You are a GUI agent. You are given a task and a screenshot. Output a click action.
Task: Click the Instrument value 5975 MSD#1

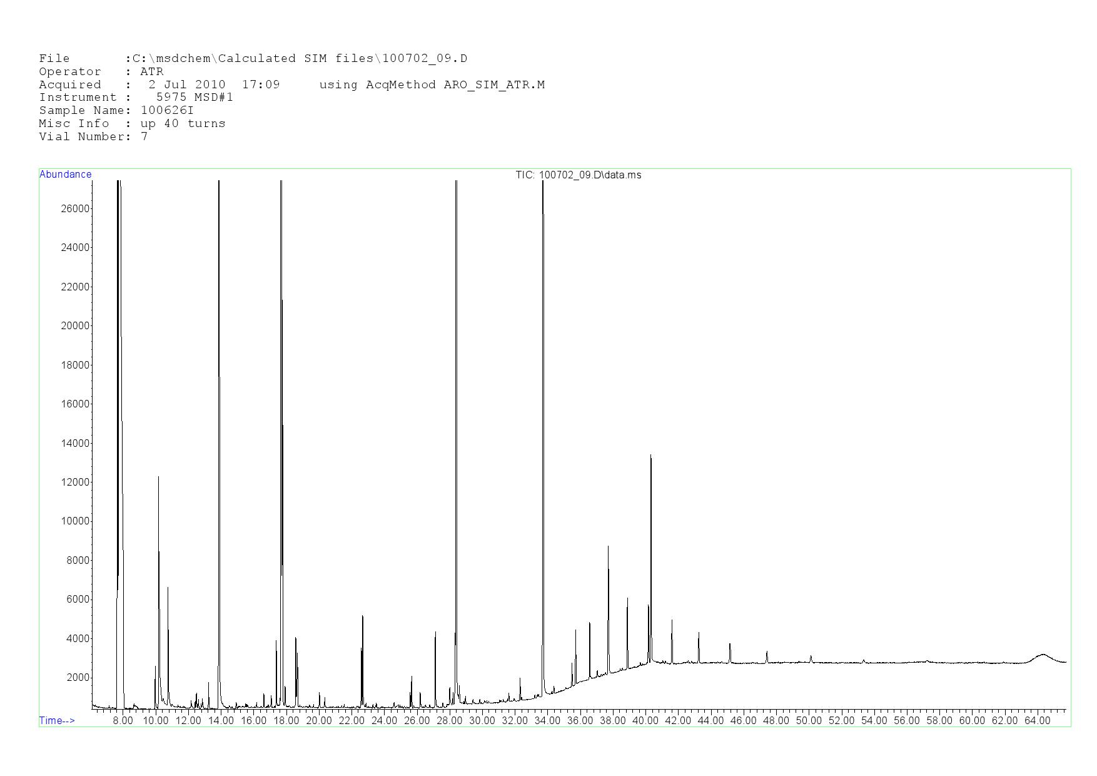pyautogui.click(x=195, y=98)
